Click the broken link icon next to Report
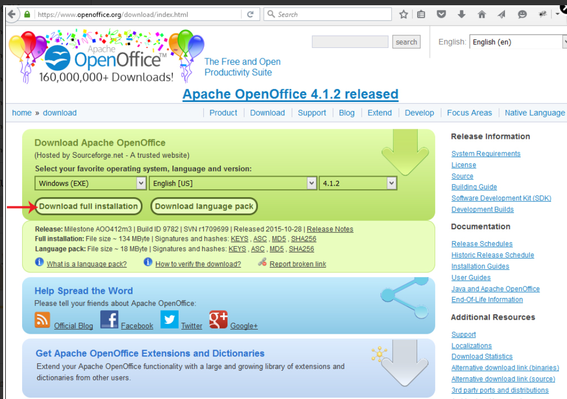 coord(263,262)
